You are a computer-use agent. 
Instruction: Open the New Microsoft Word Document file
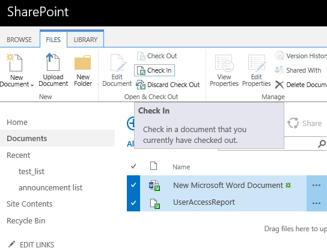click(x=228, y=185)
